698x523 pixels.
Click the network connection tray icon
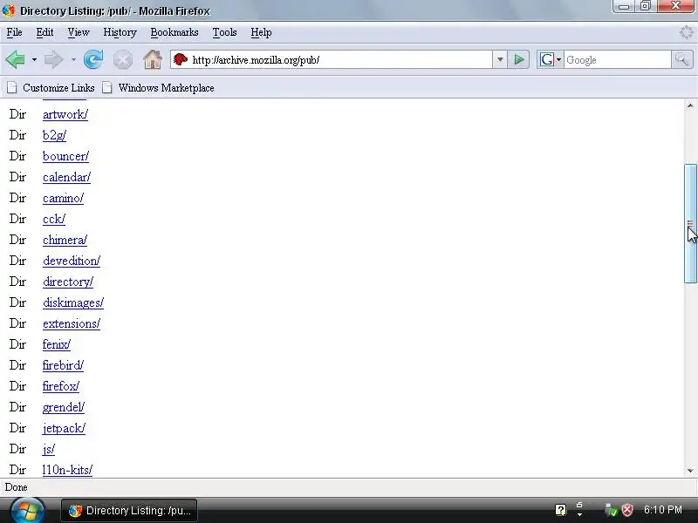pyautogui.click(x=611, y=510)
